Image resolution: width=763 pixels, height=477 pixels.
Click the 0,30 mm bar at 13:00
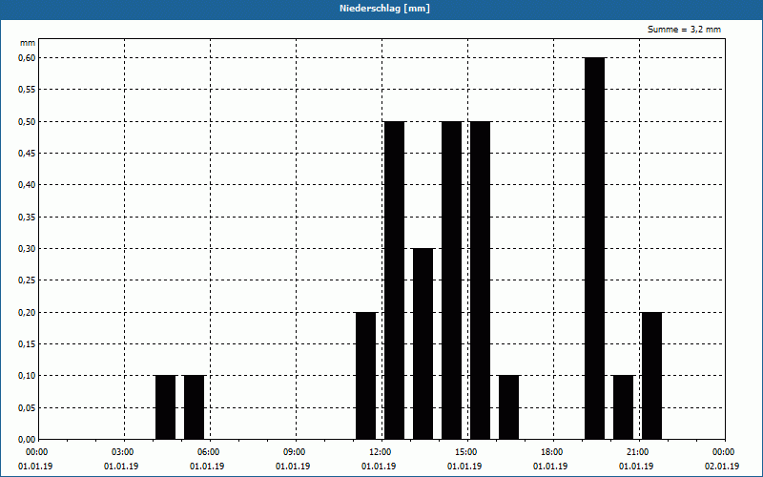(x=423, y=343)
